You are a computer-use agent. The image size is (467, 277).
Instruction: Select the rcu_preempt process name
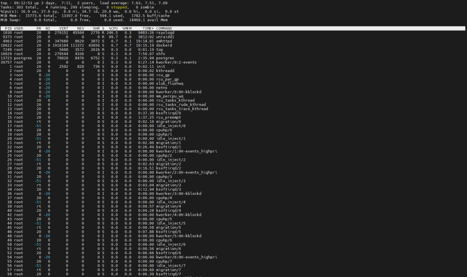click(x=169, y=117)
